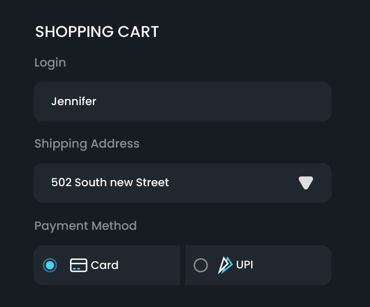Open the Shipping Address combo box
The width and height of the screenshot is (370, 307).
[182, 183]
